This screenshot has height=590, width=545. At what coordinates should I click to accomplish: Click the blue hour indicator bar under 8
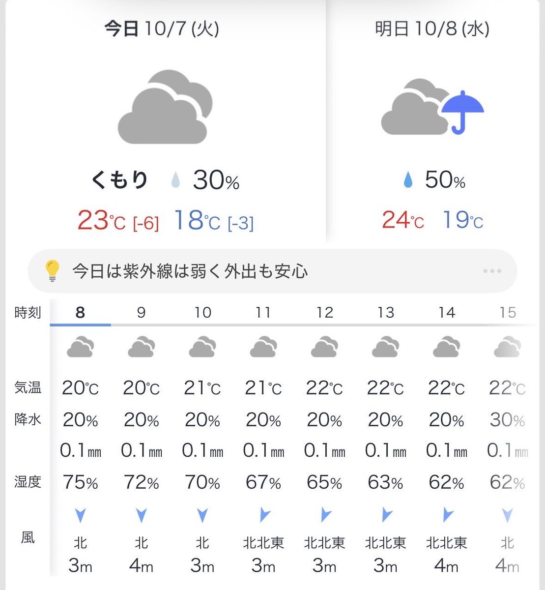80,324
